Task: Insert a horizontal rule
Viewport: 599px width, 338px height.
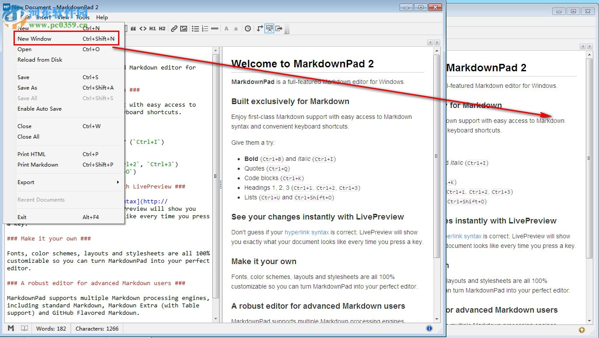Action: [x=215, y=28]
